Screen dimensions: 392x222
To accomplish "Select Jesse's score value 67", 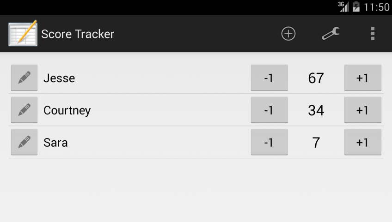I will coord(316,78).
